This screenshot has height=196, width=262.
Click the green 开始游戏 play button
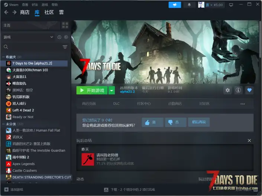coord(92,91)
